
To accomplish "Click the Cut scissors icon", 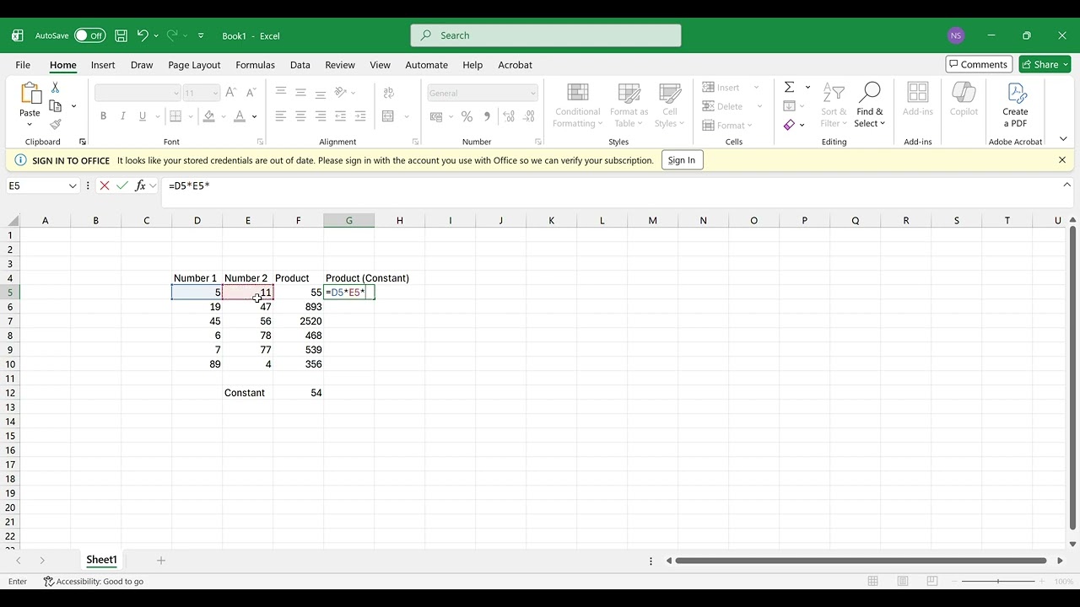I will point(55,88).
